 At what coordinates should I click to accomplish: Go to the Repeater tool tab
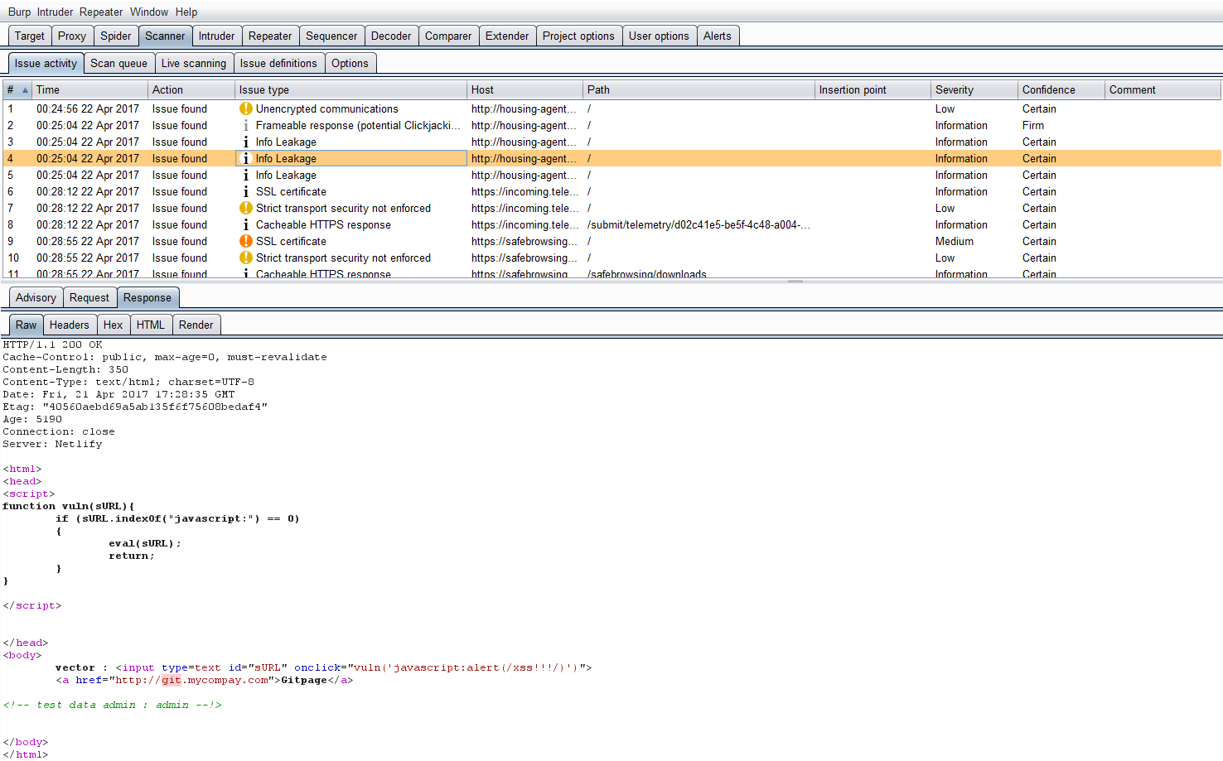tap(270, 36)
